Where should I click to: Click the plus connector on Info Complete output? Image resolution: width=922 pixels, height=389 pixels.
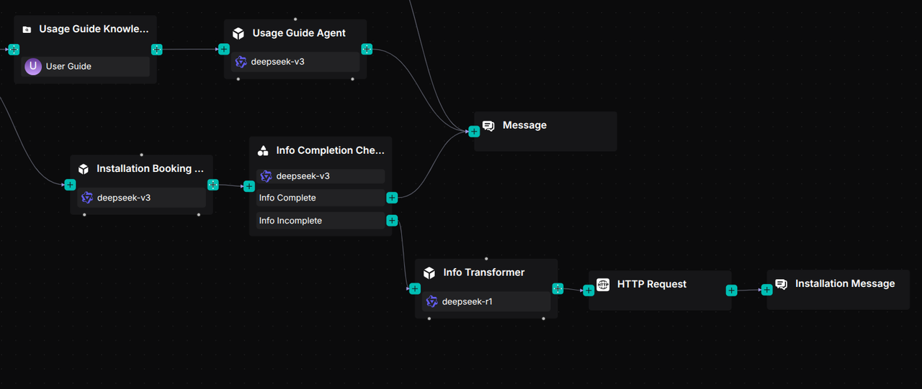coord(392,198)
